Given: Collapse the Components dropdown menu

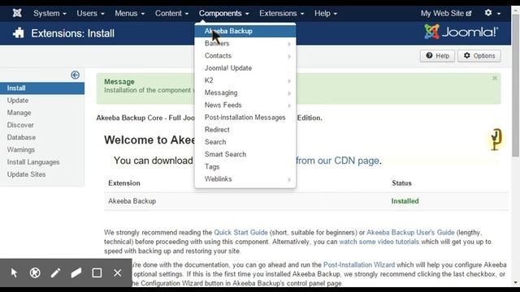Looking at the screenshot, I should [224, 13].
